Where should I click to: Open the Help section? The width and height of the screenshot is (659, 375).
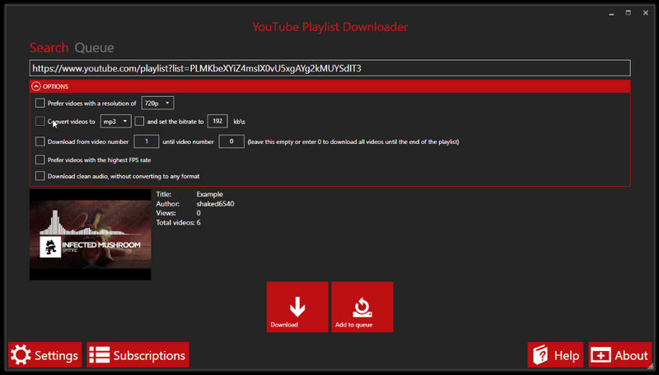tap(555, 355)
